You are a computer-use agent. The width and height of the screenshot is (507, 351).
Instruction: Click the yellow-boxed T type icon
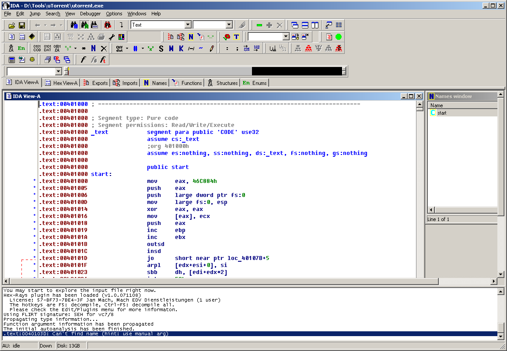(236, 37)
